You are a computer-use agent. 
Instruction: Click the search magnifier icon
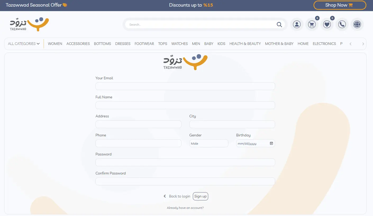click(x=279, y=25)
